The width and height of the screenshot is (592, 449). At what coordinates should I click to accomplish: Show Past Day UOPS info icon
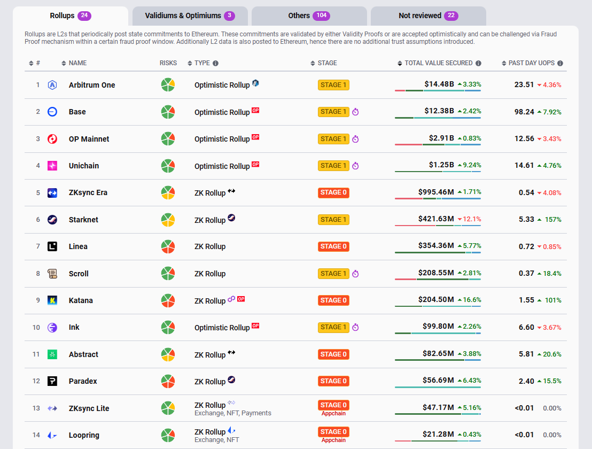(560, 64)
